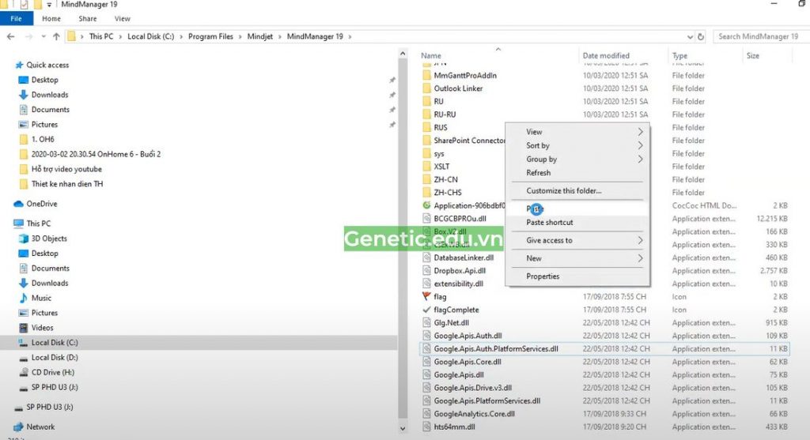810x440 pixels.
Task: Select CD Drive (H:) icon
Action: pyautogui.click(x=23, y=372)
